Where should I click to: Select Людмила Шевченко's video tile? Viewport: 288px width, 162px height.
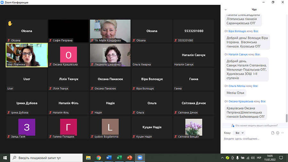(x=110, y=55)
